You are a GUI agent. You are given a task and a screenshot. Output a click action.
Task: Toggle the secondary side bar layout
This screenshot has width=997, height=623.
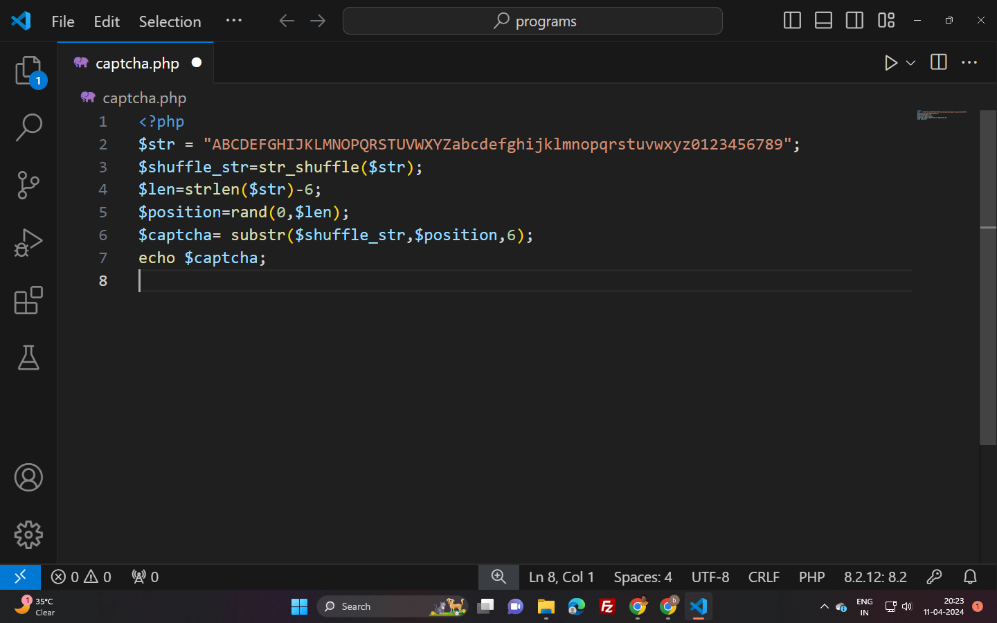(x=854, y=21)
